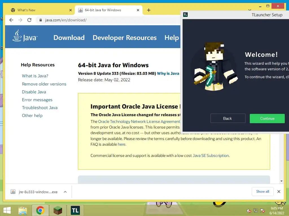Image resolution: width=289 pixels, height=216 pixels.
Task: Click the padlock icon in address bar
Action: point(41,20)
